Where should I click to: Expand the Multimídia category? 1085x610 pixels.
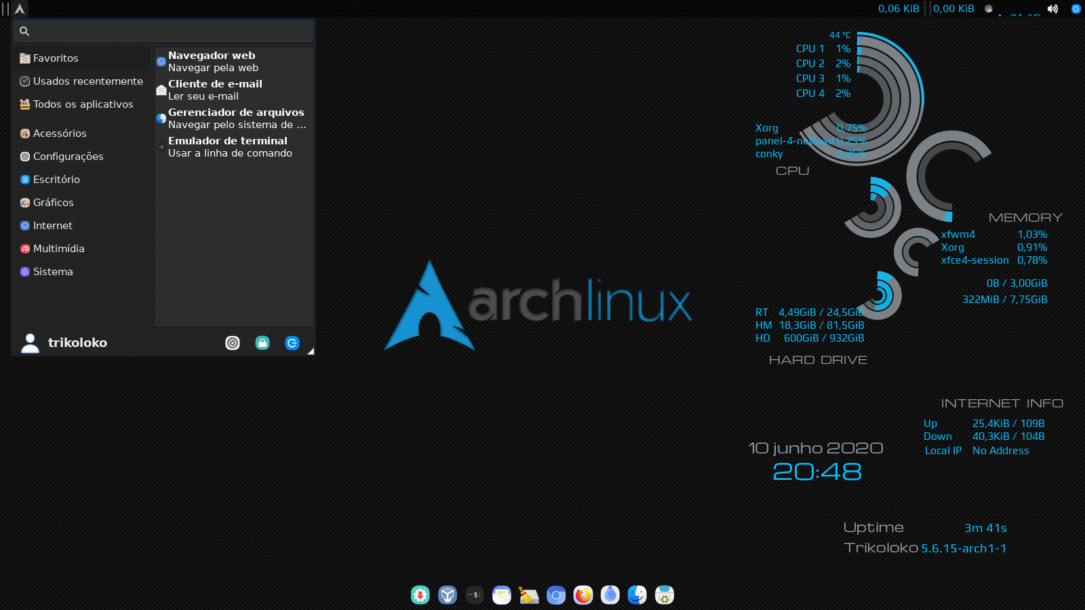click(58, 249)
